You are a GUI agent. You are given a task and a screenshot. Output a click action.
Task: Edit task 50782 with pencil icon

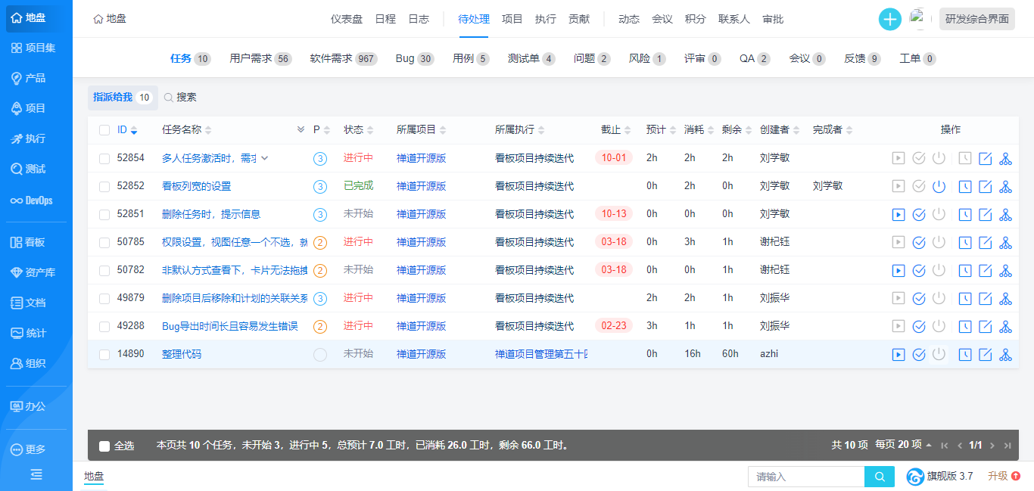[x=986, y=271]
